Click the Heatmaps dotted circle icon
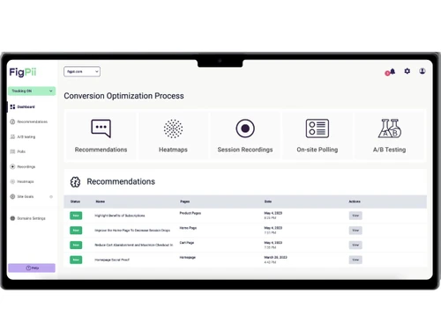This screenshot has width=441, height=330. 173,128
